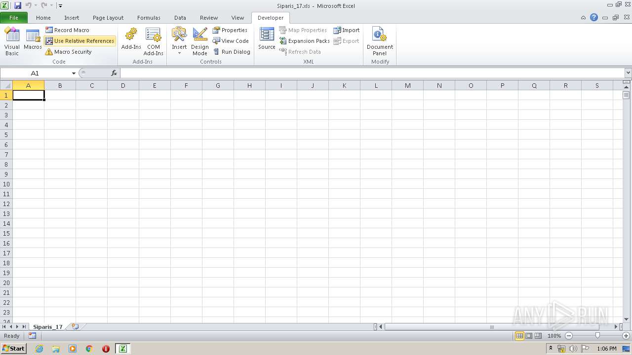The height and width of the screenshot is (355, 632).
Task: Go to the last sheet tab
Action: pos(24,326)
